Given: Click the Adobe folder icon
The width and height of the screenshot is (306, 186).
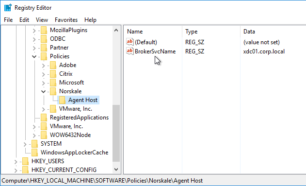Looking at the screenshot, I should tap(53, 65).
